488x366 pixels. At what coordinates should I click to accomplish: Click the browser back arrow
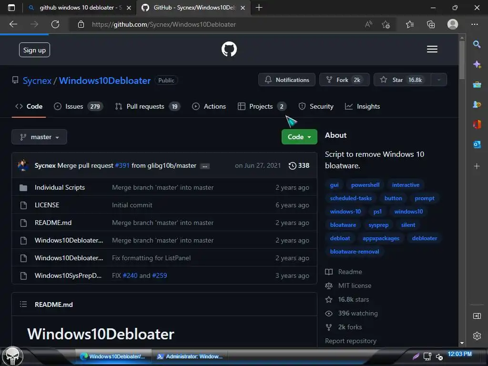coord(13,24)
